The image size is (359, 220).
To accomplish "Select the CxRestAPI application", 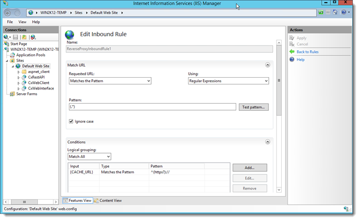I will tap(36, 77).
